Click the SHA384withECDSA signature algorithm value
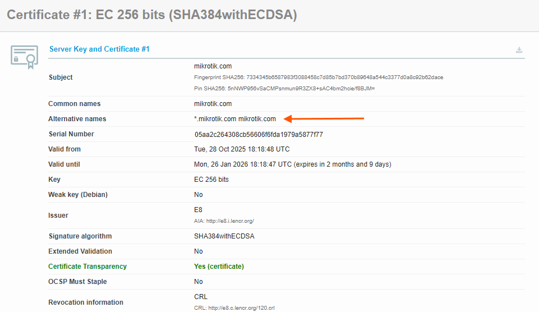The width and height of the screenshot is (539, 312). click(224, 236)
